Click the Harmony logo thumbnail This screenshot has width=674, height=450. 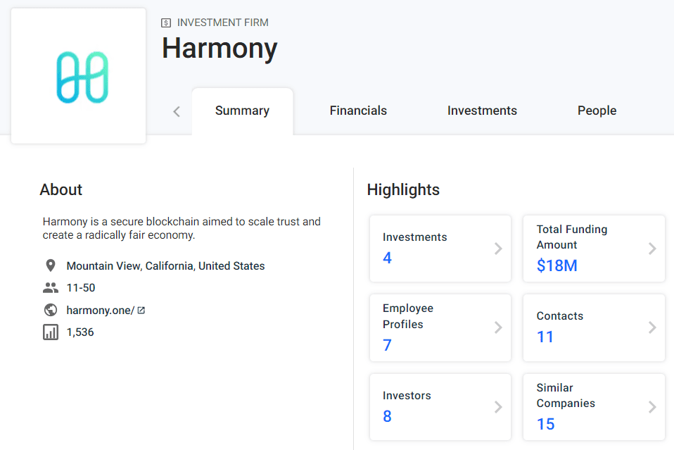point(79,76)
